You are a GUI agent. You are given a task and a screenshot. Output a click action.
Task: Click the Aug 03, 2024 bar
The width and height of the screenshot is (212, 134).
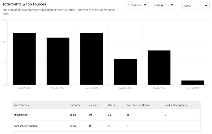point(58,61)
